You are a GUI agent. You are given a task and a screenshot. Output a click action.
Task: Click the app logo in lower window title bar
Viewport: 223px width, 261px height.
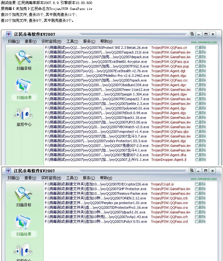[x=8, y=170]
